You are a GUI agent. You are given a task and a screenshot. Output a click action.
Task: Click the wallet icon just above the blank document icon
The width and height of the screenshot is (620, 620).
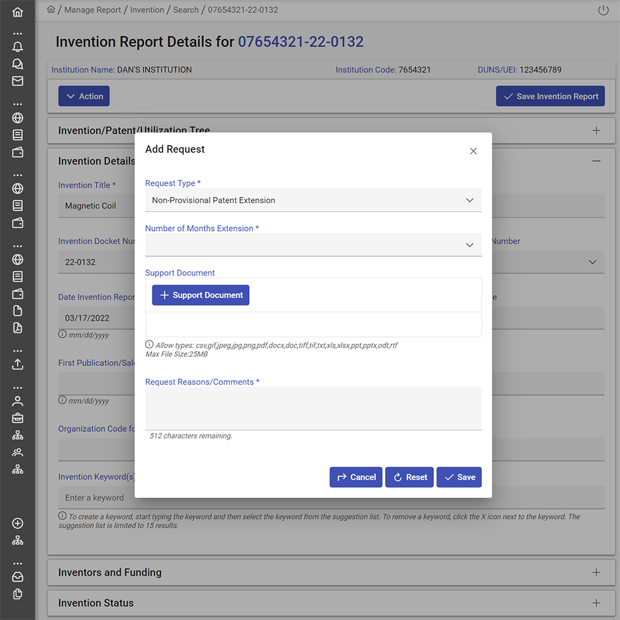coord(17,294)
